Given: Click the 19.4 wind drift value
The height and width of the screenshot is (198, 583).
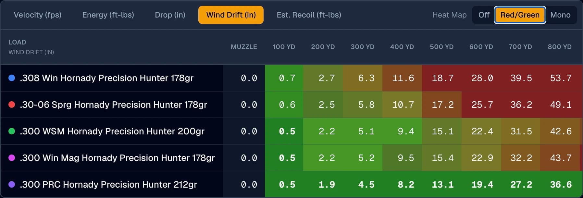Looking at the screenshot, I should [481, 184].
